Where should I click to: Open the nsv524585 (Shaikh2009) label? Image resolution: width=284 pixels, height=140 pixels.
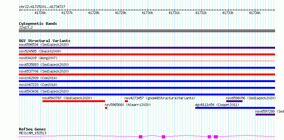(40, 51)
